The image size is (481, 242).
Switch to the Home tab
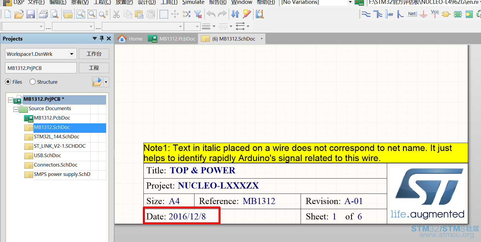point(130,39)
